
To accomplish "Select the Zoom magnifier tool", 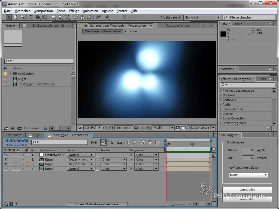I will 22,17.
